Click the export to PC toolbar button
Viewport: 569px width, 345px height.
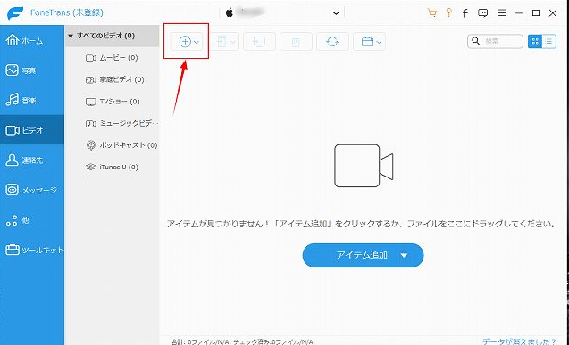point(259,42)
